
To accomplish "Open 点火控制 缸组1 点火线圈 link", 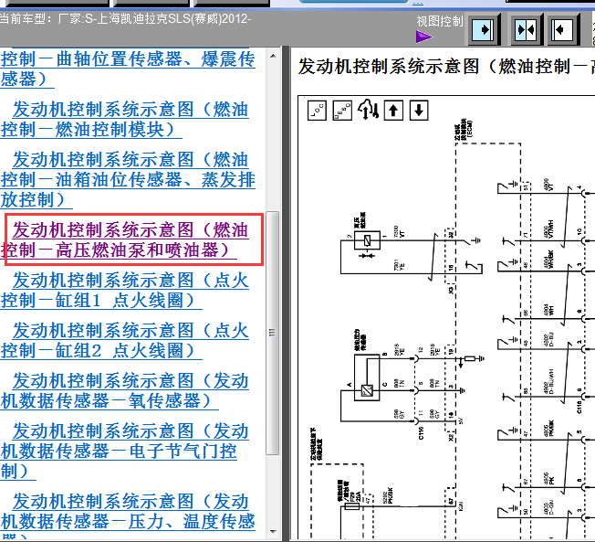I will coord(128,291).
